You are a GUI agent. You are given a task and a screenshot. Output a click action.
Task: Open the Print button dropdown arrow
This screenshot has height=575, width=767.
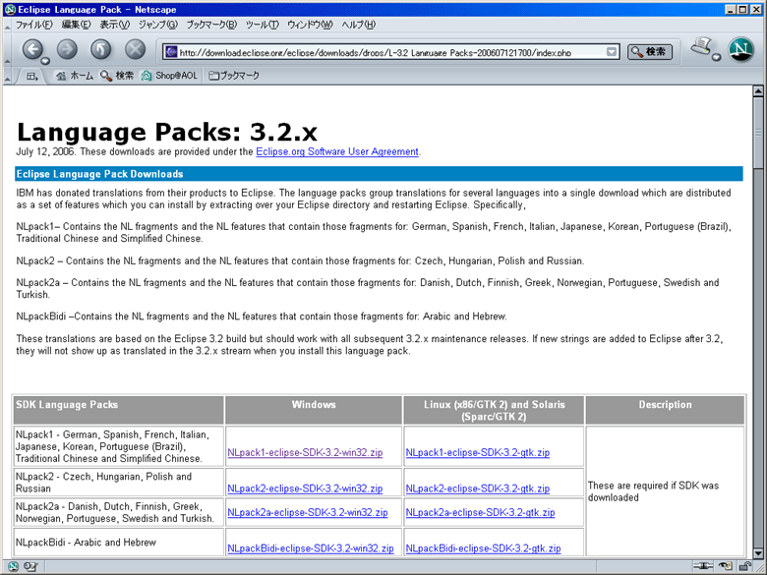pyautogui.click(x=716, y=57)
